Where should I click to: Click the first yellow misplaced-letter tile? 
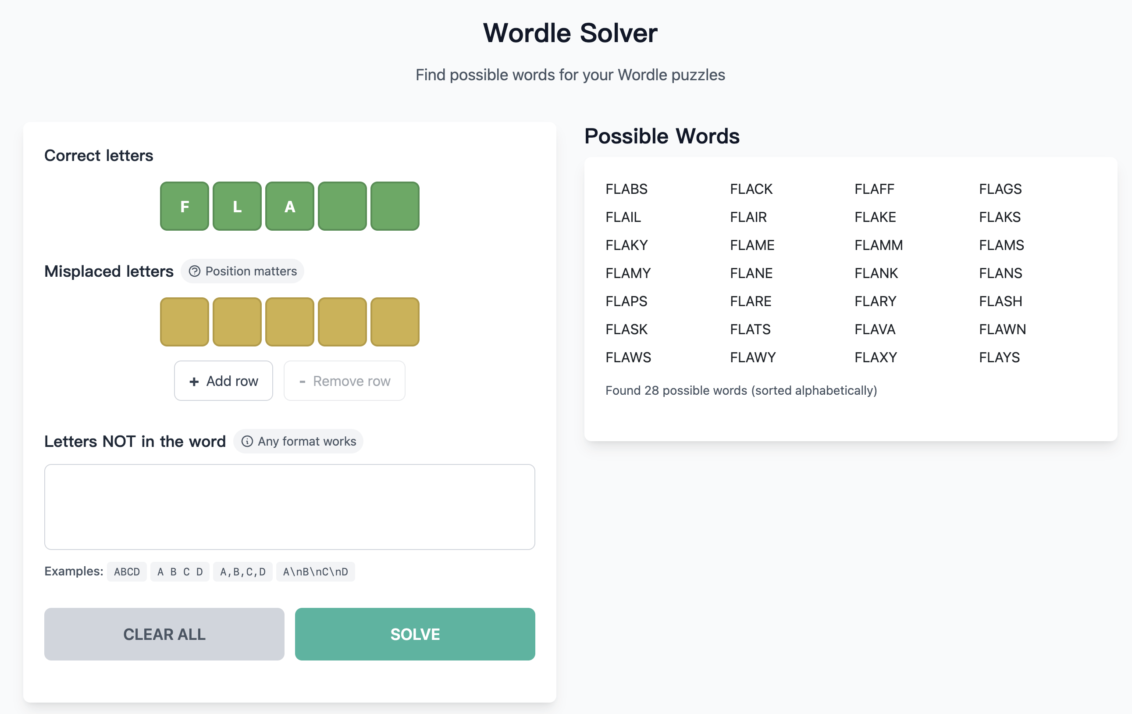[x=184, y=322]
